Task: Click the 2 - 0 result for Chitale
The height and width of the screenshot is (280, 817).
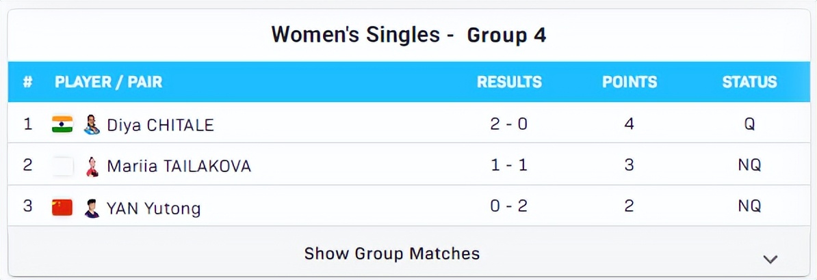Action: click(509, 125)
